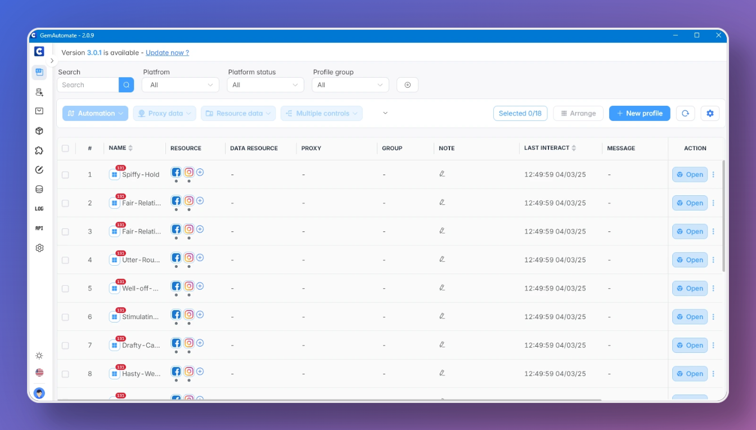Refresh the profile list with the circular arrow icon
Screen dimensions: 756x430
coord(685,113)
